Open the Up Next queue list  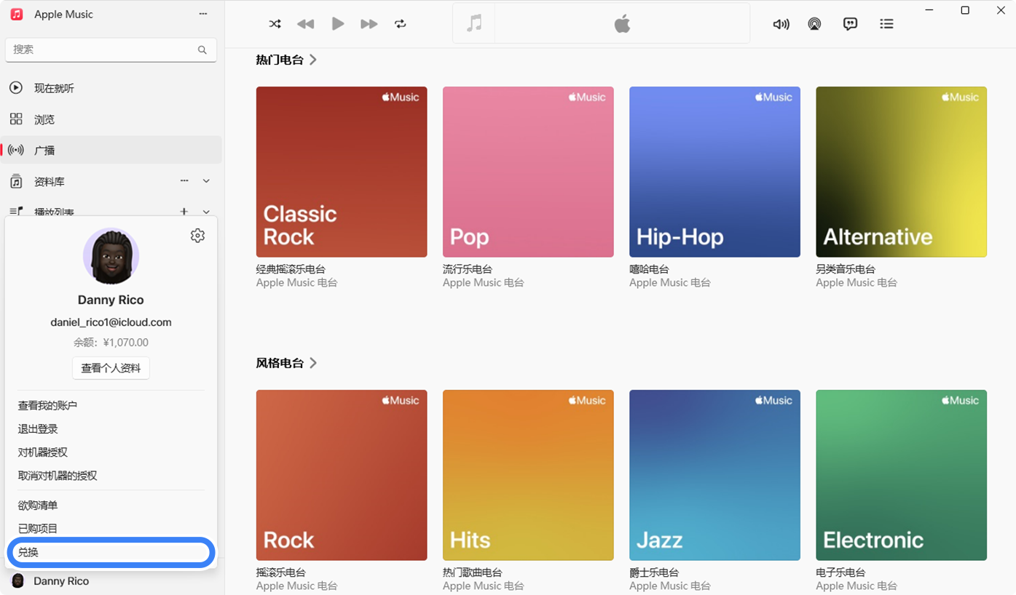click(886, 24)
